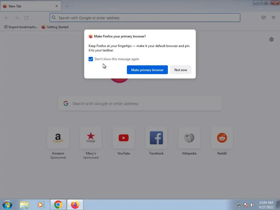Open the Windows Start menu
This screenshot has height=210, width=280.
[7, 205]
